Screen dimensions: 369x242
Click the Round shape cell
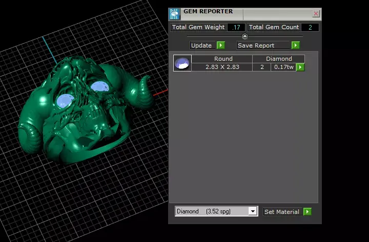point(222,59)
